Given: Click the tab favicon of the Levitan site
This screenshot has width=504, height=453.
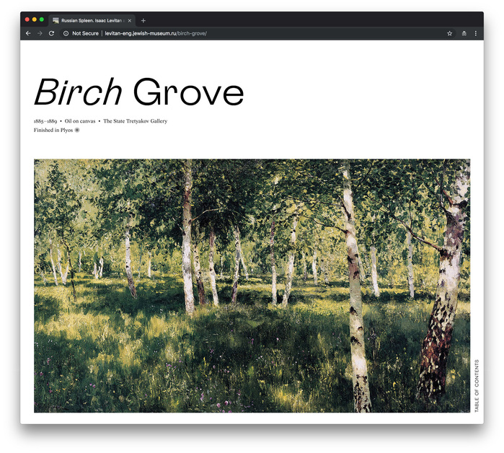Looking at the screenshot, I should pyautogui.click(x=56, y=21).
